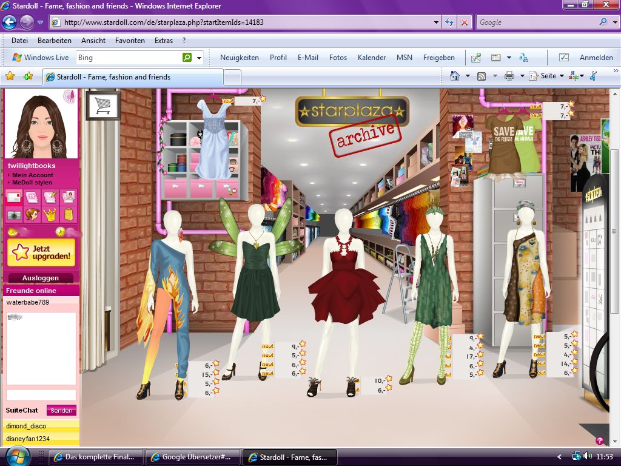Image resolution: width=621 pixels, height=466 pixels.
Task: Expand the Bing search box dropdown
Action: [x=199, y=58]
